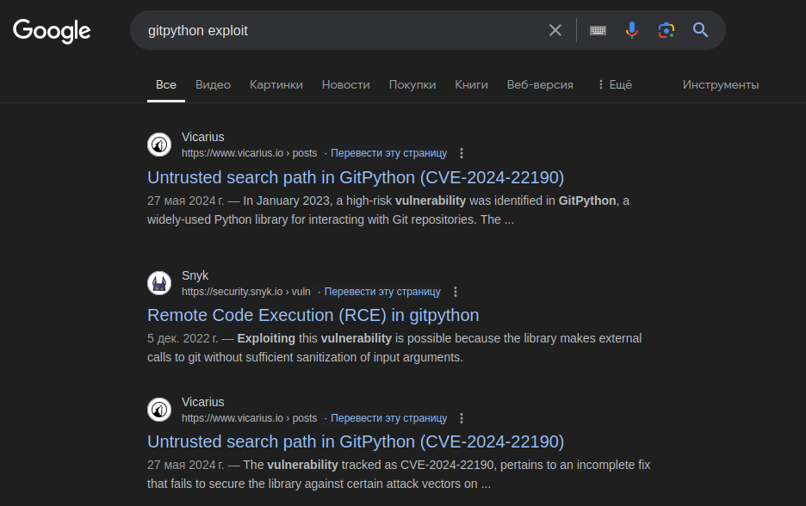Open the on-screen keyboard icon
The image size is (806, 506).
tap(598, 30)
